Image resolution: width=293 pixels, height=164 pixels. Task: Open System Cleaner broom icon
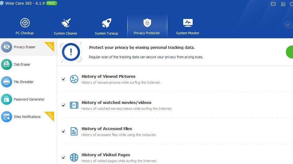pos(66,23)
